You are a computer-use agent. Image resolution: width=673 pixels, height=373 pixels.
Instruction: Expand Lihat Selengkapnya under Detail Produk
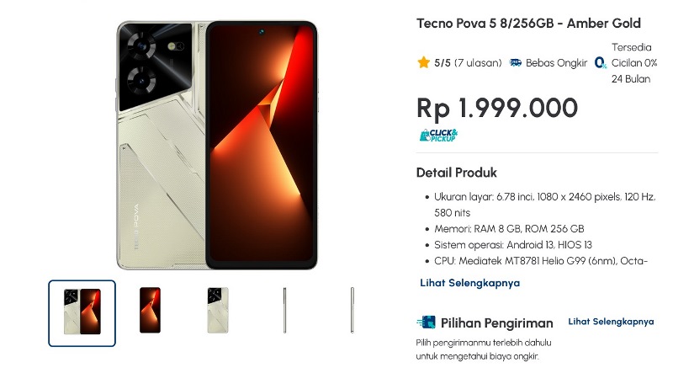click(x=470, y=283)
